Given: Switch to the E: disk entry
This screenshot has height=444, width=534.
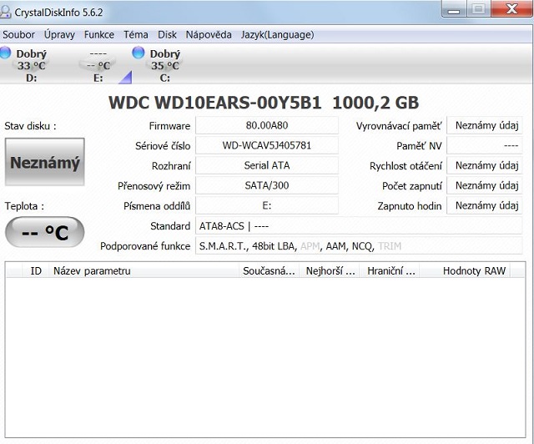Looking at the screenshot, I should [98, 66].
